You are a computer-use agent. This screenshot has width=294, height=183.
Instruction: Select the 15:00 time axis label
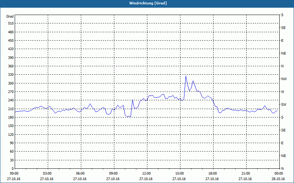[180, 173]
